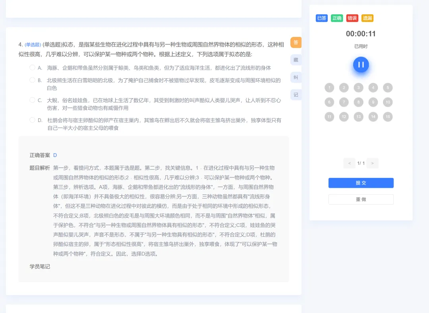Click the 题目解析 label
The image size is (429, 313).
(40, 168)
